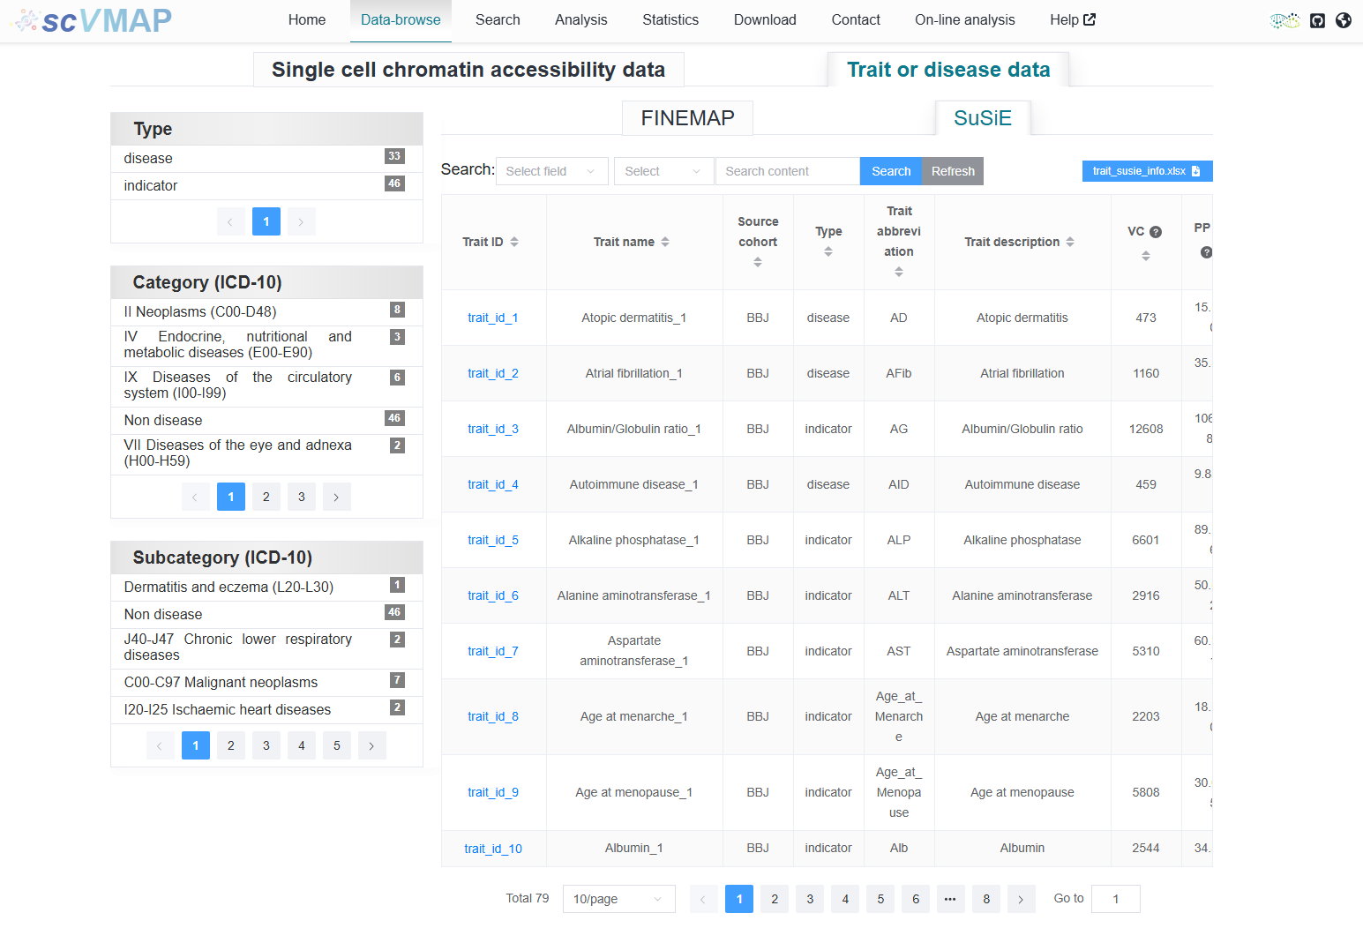The image size is (1363, 928).
Task: Select the SuSiE tab
Action: [983, 118]
